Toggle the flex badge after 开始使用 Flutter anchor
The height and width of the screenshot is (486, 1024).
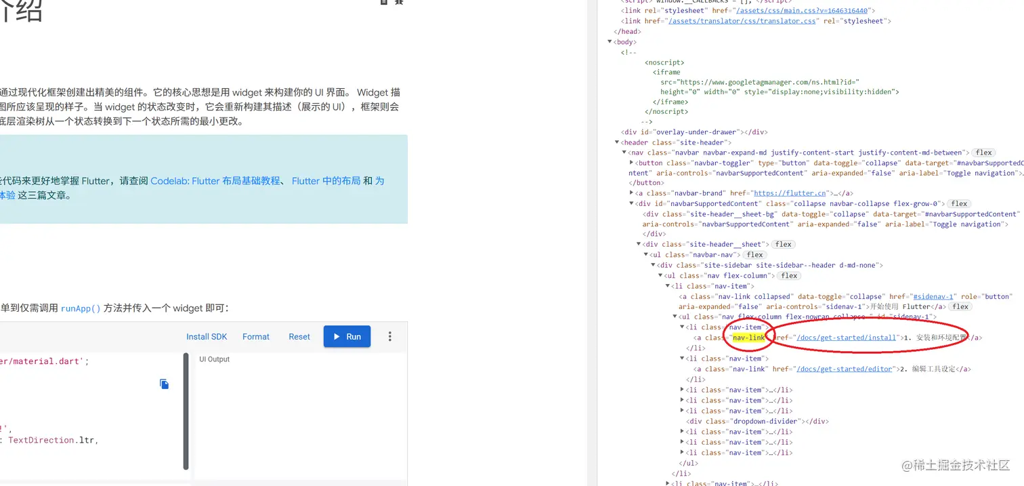[x=960, y=306]
